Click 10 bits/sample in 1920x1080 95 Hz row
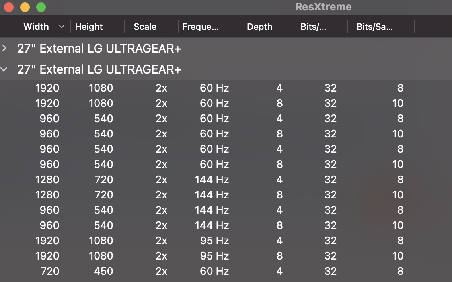 pyautogui.click(x=398, y=256)
